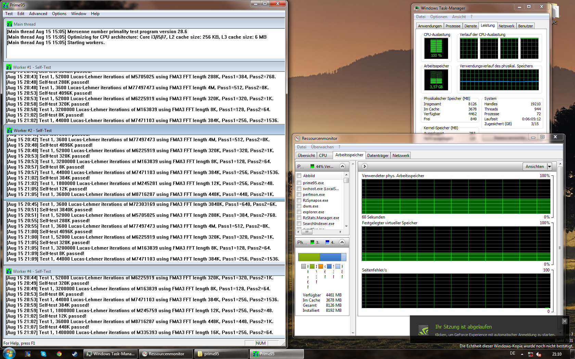Check the perfmon.exe process checkbox

coord(299,195)
